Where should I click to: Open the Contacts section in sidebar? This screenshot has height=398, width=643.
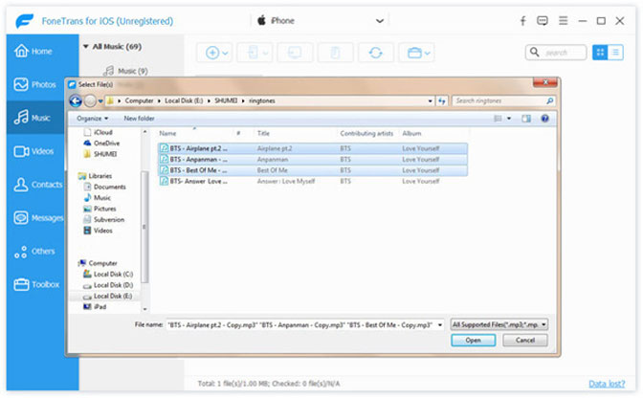click(x=38, y=185)
